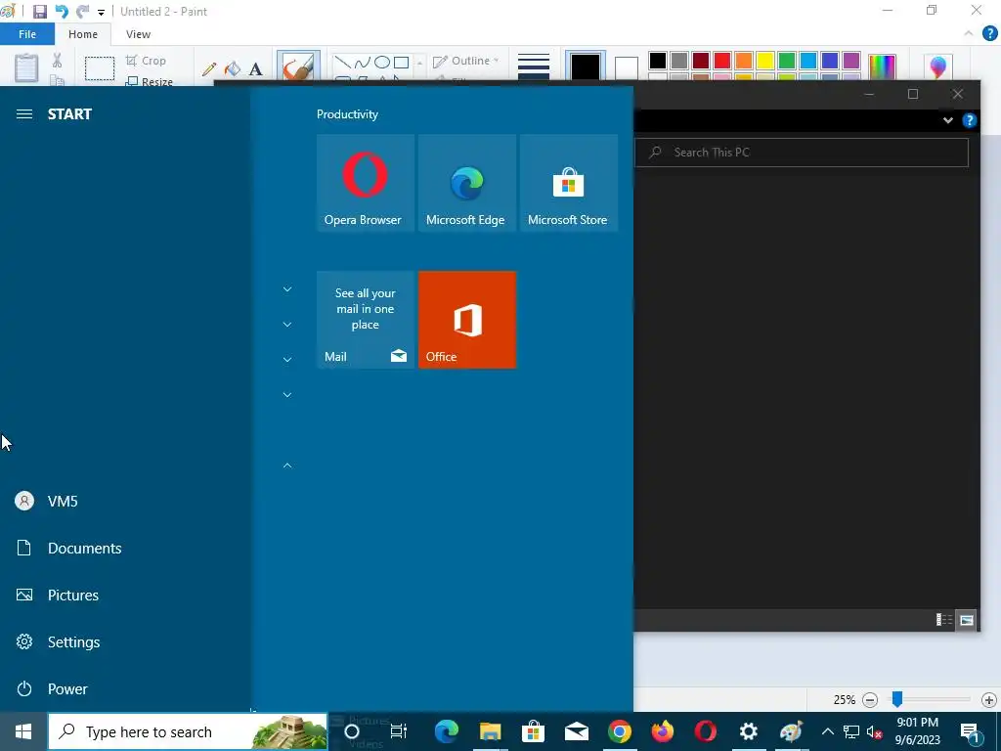Focus the 'Type here to search' box

pos(188,731)
